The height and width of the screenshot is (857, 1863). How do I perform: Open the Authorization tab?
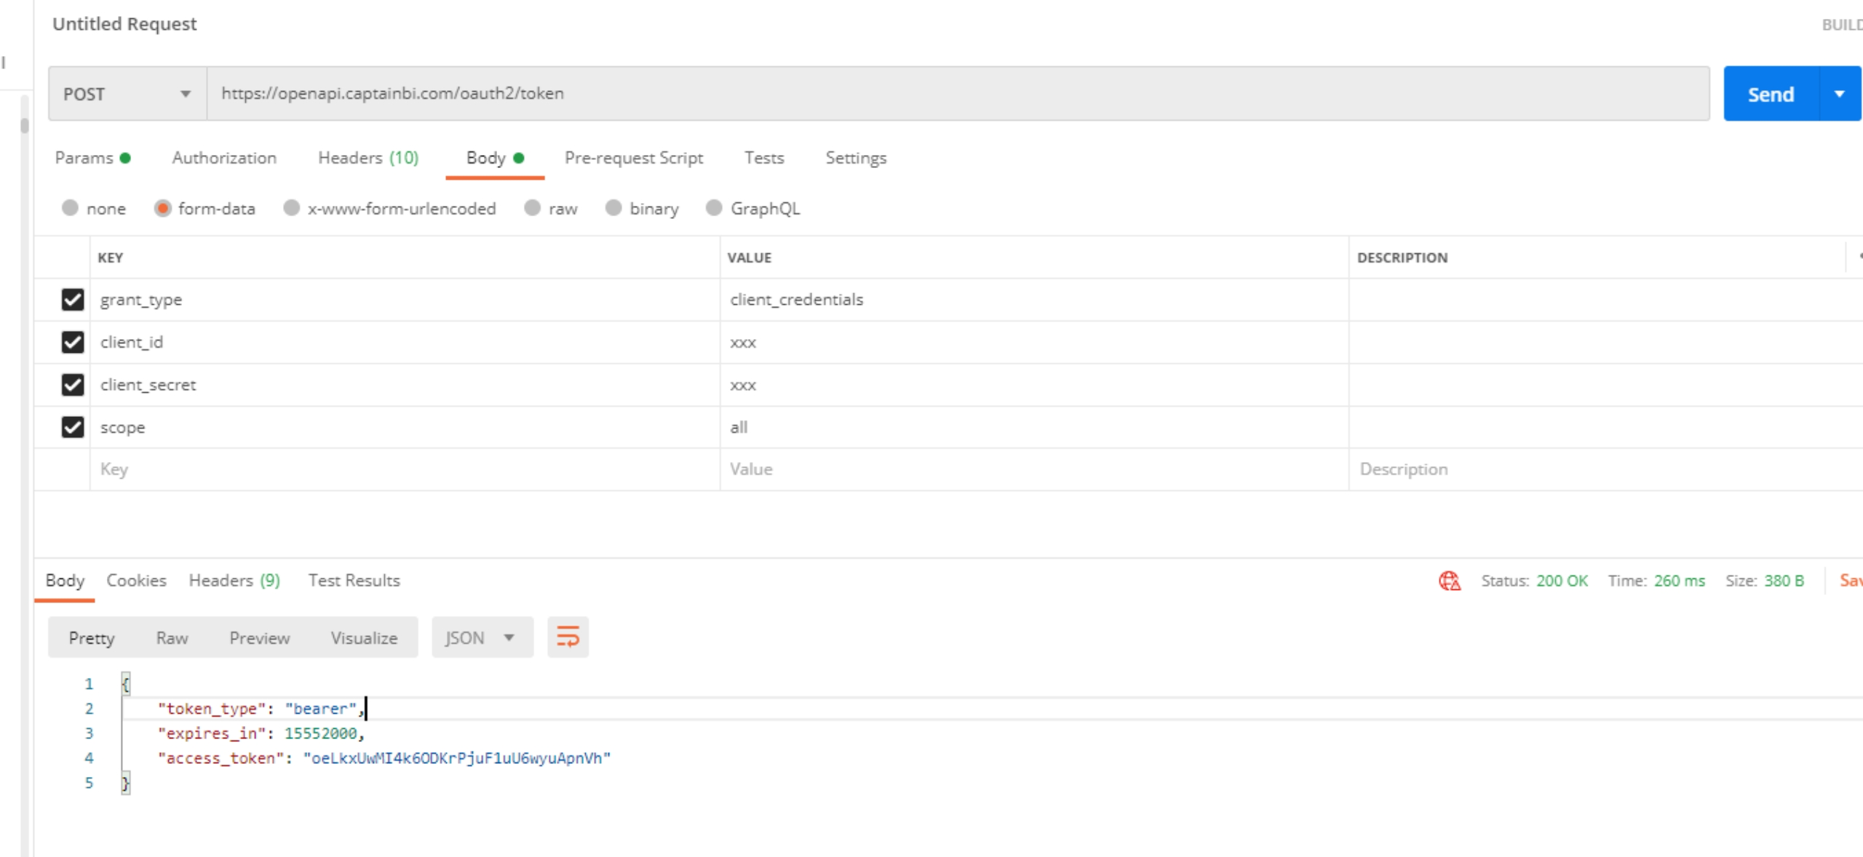(224, 158)
